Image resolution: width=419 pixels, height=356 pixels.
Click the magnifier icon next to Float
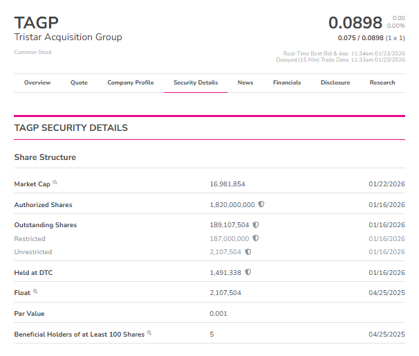35,291
